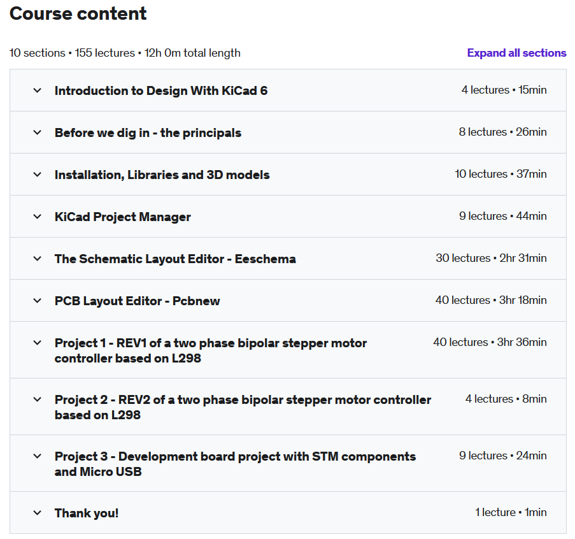Expand chevron beside Thank you! section

point(37,513)
